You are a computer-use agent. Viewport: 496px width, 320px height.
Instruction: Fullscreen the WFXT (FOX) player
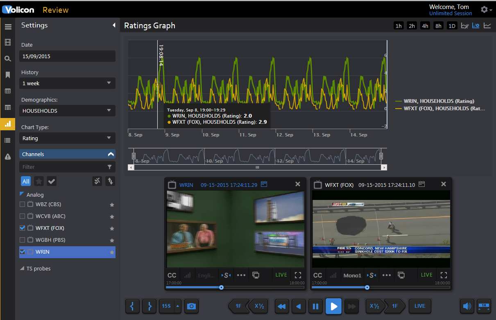click(444, 275)
